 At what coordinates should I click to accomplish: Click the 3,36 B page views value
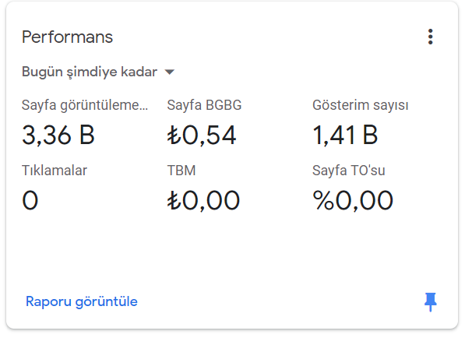[58, 136]
